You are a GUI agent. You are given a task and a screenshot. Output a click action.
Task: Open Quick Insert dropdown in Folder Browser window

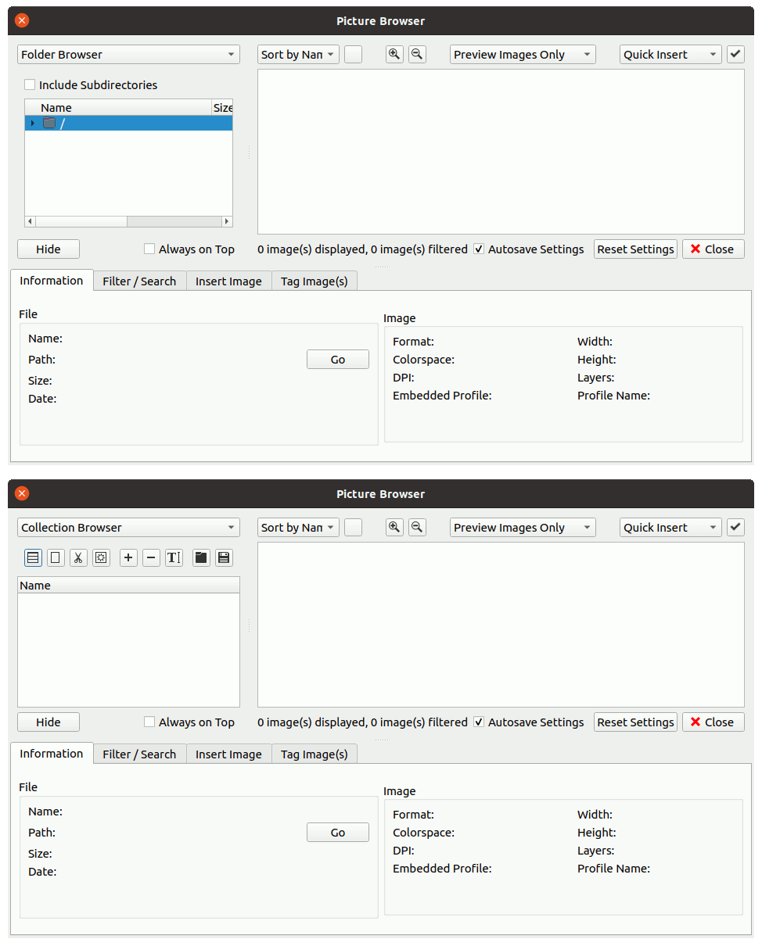coord(670,55)
